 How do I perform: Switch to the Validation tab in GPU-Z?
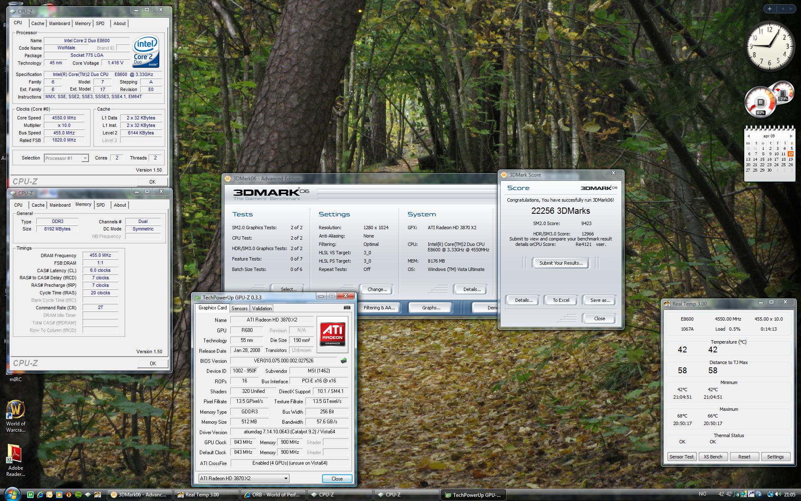tap(262, 309)
